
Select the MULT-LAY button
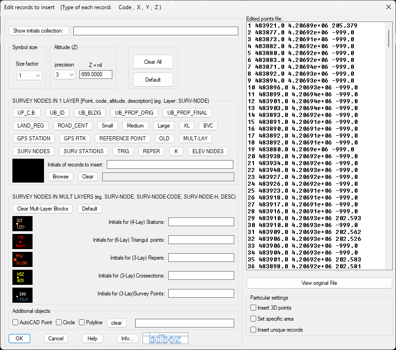(x=195, y=139)
